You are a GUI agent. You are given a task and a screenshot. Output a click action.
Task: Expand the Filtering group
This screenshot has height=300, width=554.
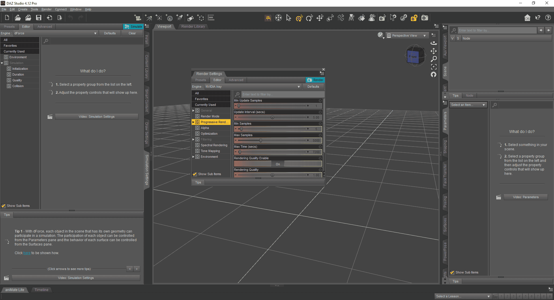(194, 139)
